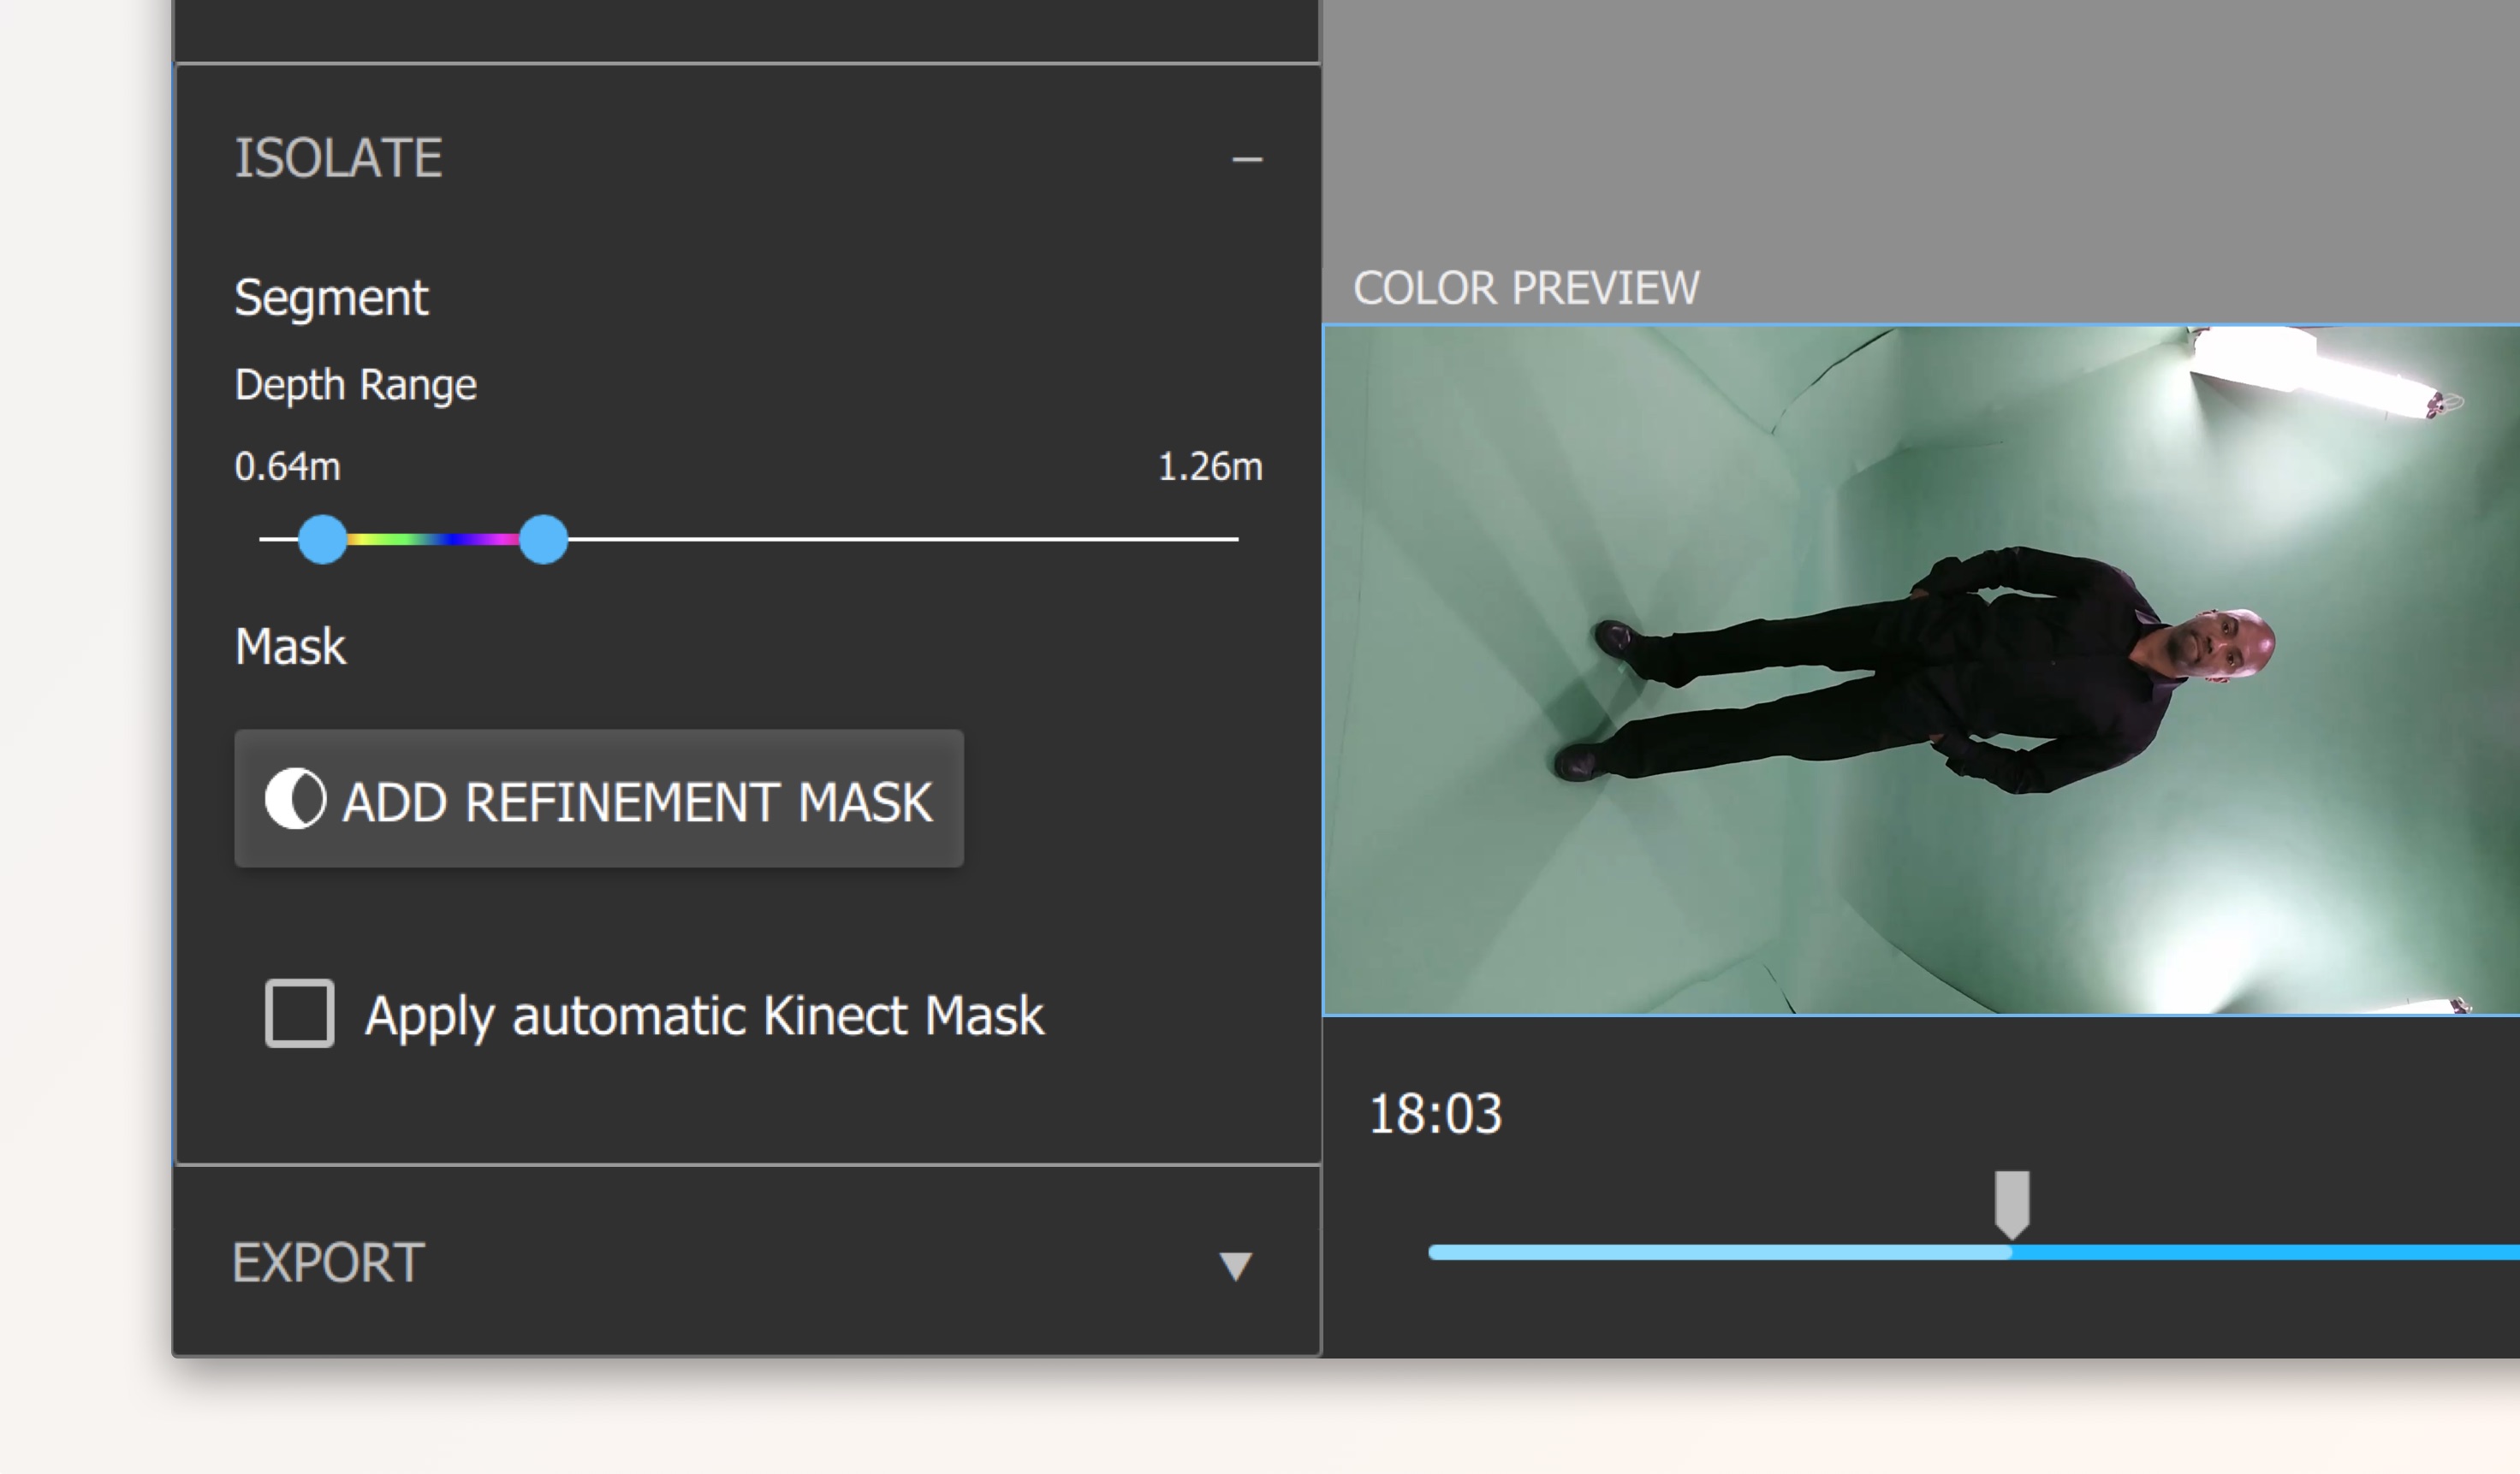Click the COLOR PREVIEW label

[1525, 289]
